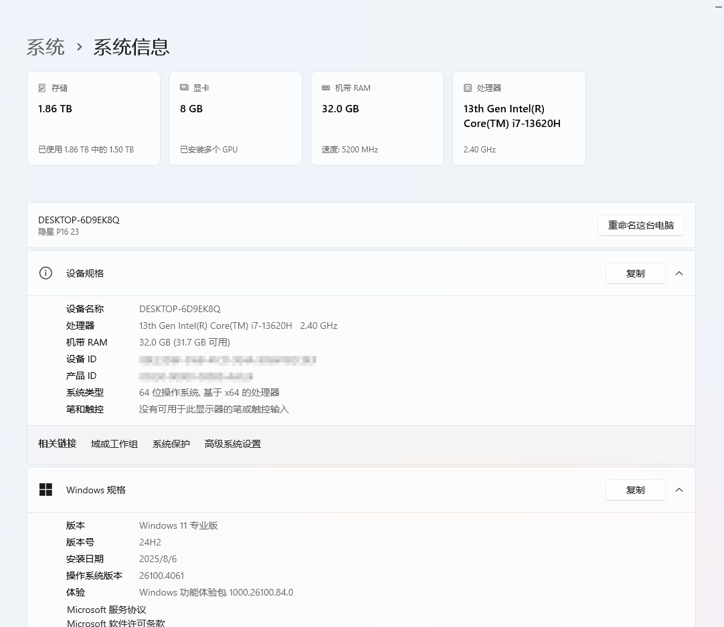Open Microsoft 软件许可条款 link
This screenshot has height=627, width=724.
[116, 623]
